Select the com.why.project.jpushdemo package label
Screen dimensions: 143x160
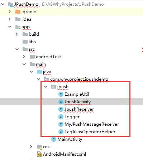79,79
